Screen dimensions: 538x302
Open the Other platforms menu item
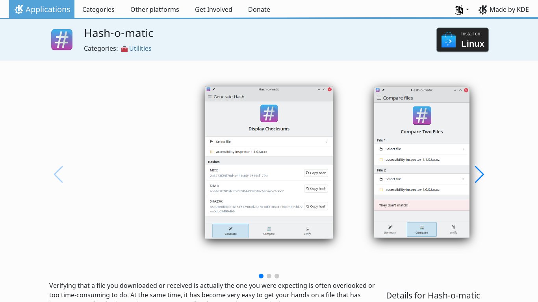(x=155, y=9)
